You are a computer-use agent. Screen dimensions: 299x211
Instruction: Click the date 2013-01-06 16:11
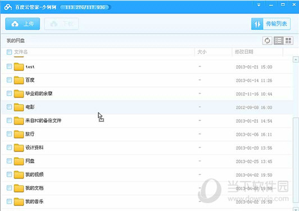click(x=254, y=135)
